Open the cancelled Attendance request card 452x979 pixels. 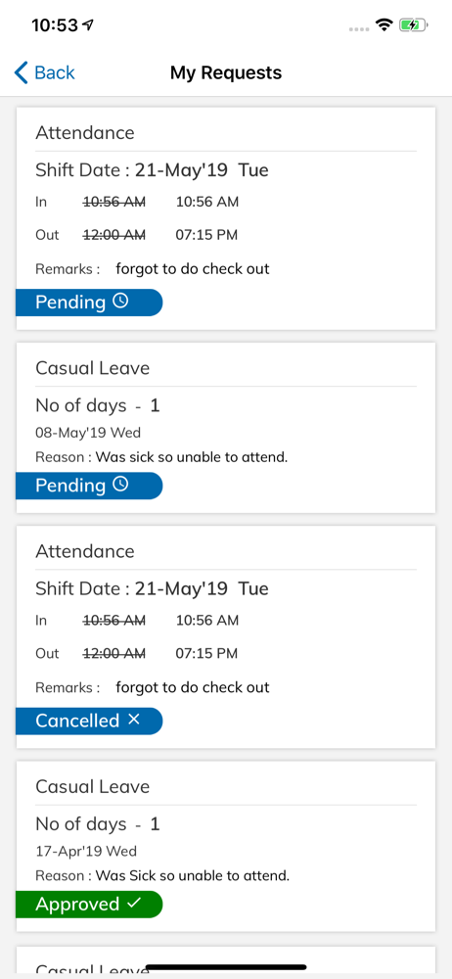pyautogui.click(x=225, y=637)
